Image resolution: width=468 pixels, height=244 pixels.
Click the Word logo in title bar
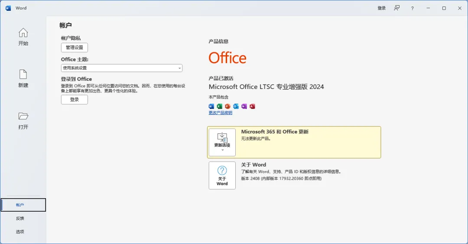[8, 8]
